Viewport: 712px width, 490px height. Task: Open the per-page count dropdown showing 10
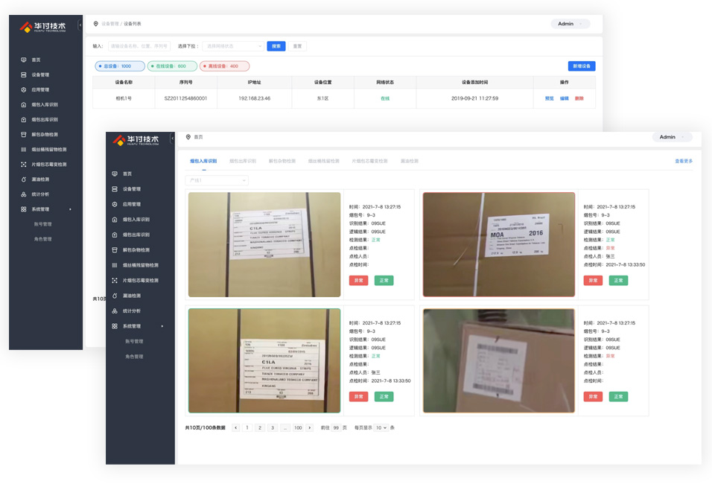(x=381, y=427)
